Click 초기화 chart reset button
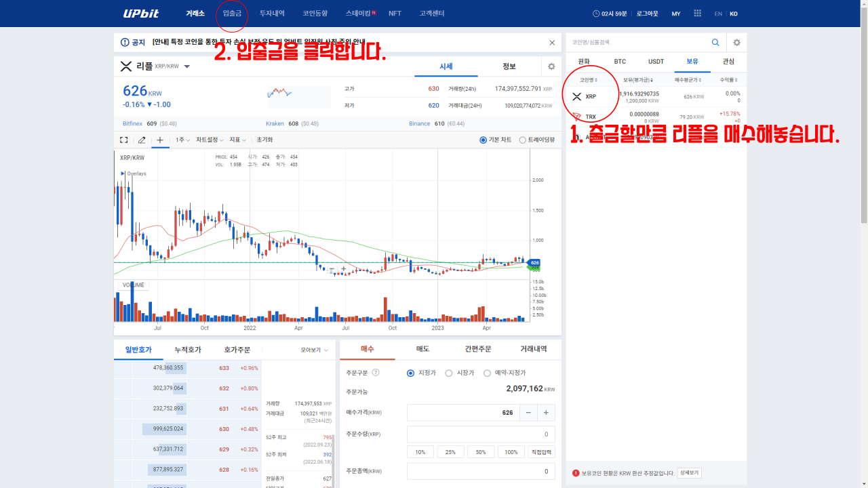 click(x=264, y=140)
